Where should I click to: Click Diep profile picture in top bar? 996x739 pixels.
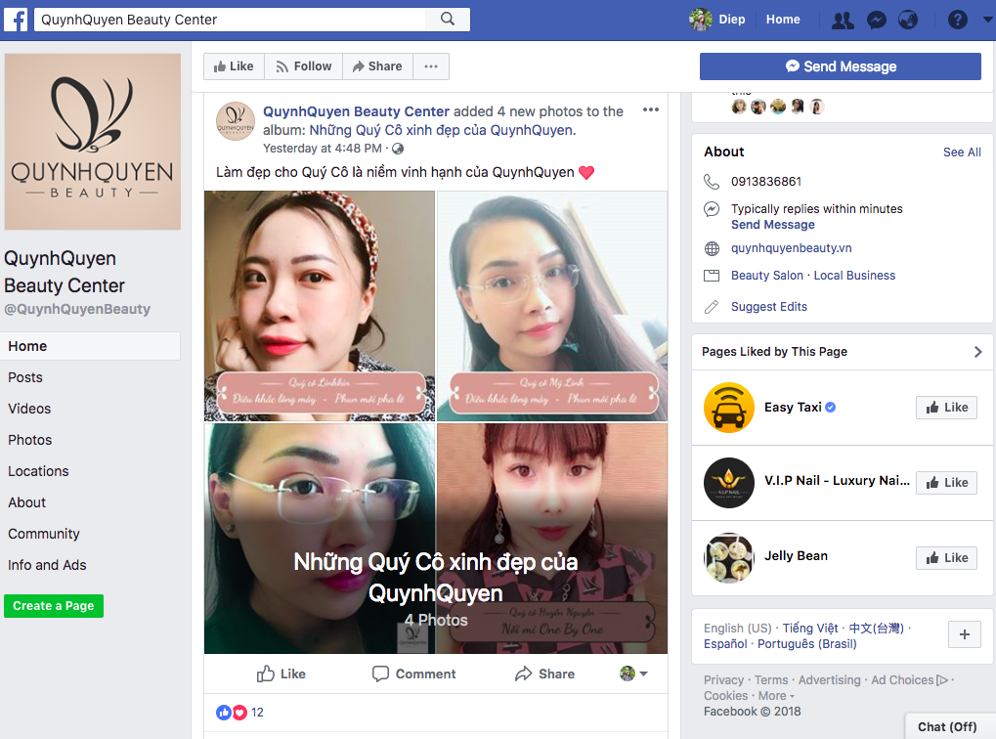[x=701, y=20]
